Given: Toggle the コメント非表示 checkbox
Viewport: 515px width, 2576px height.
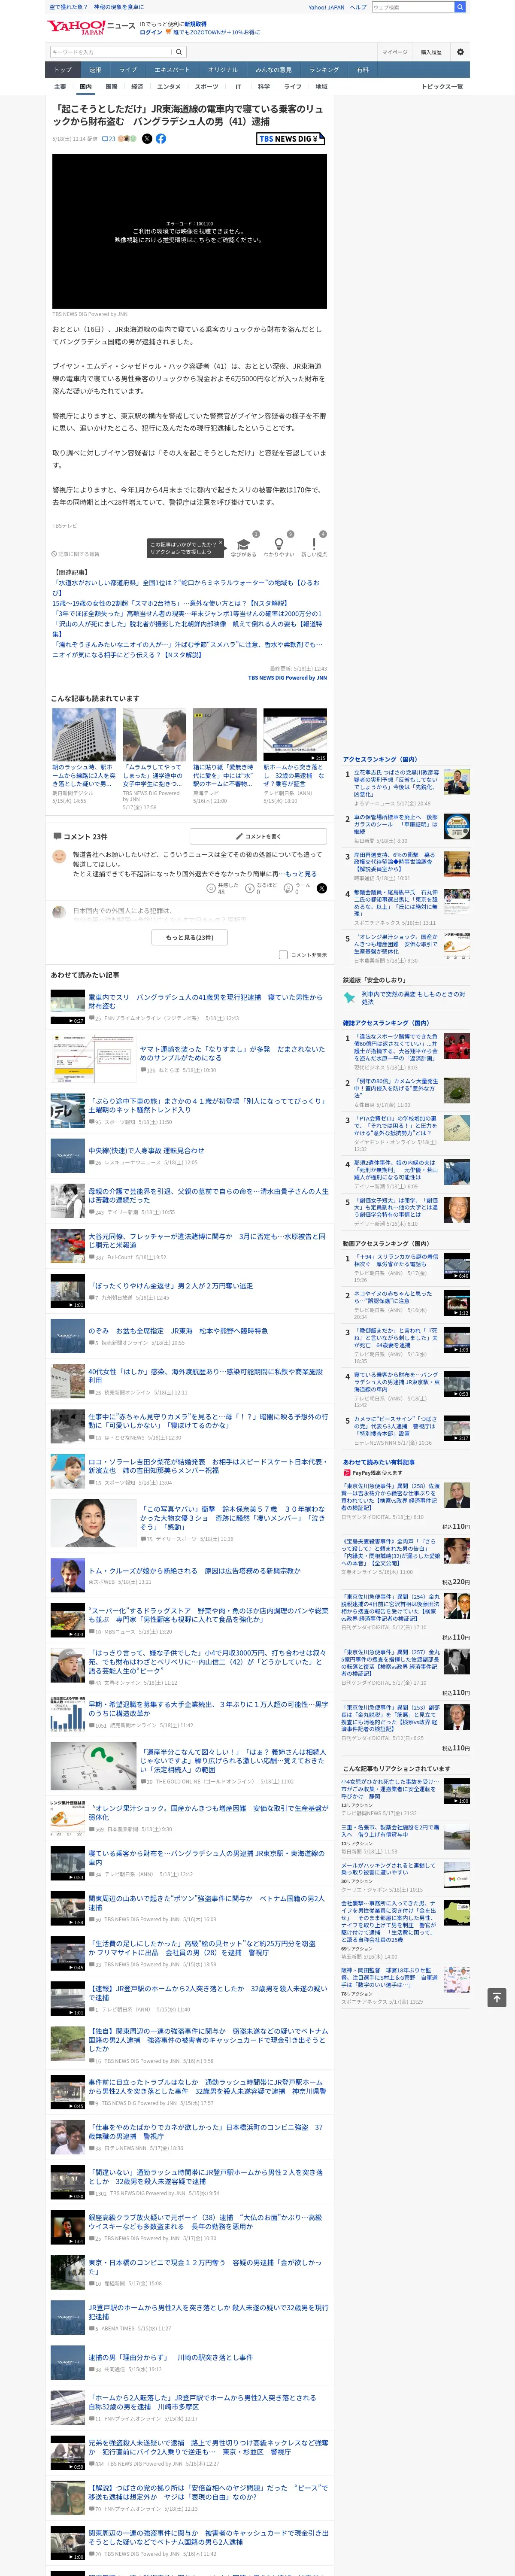Looking at the screenshot, I should (x=283, y=955).
